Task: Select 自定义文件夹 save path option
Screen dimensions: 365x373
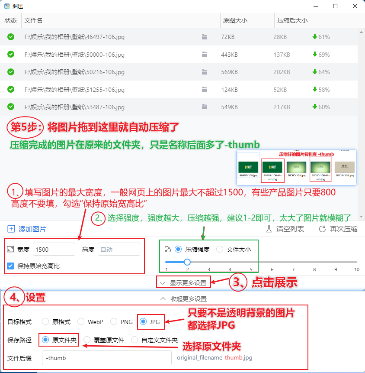Action: 134,340
